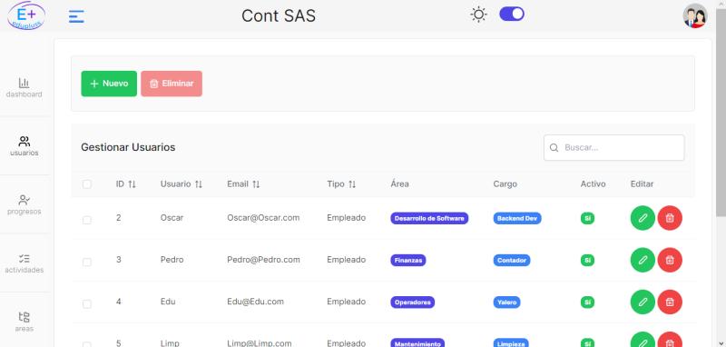Delete user Pedro with trash icon
The height and width of the screenshot is (347, 726).
[670, 260]
